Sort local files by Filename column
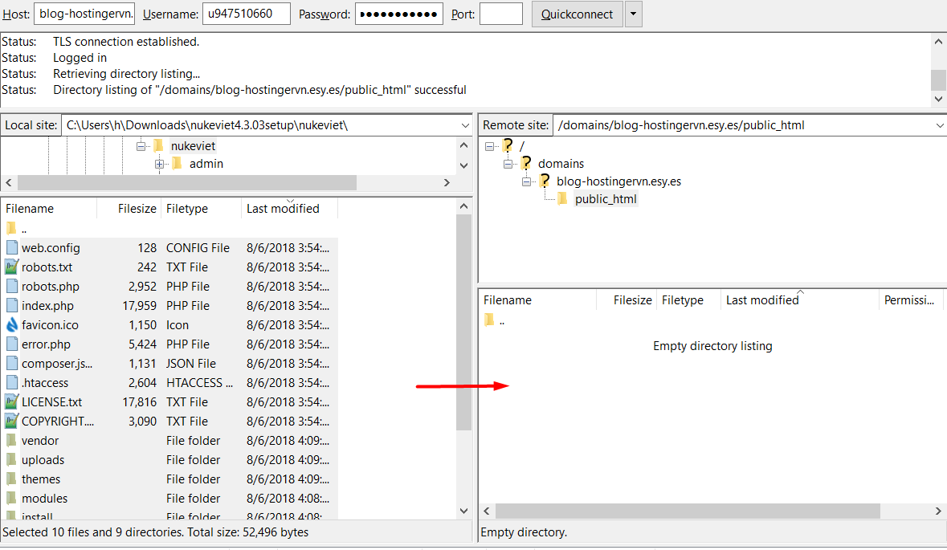The height and width of the screenshot is (550, 947). [49, 209]
